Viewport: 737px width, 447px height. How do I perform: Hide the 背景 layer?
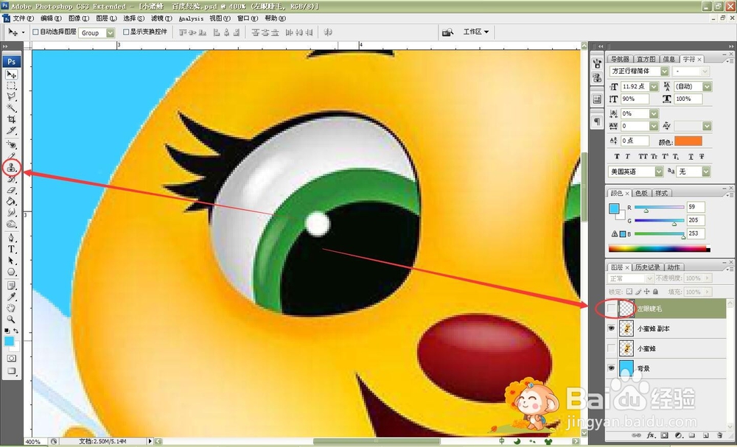point(612,368)
